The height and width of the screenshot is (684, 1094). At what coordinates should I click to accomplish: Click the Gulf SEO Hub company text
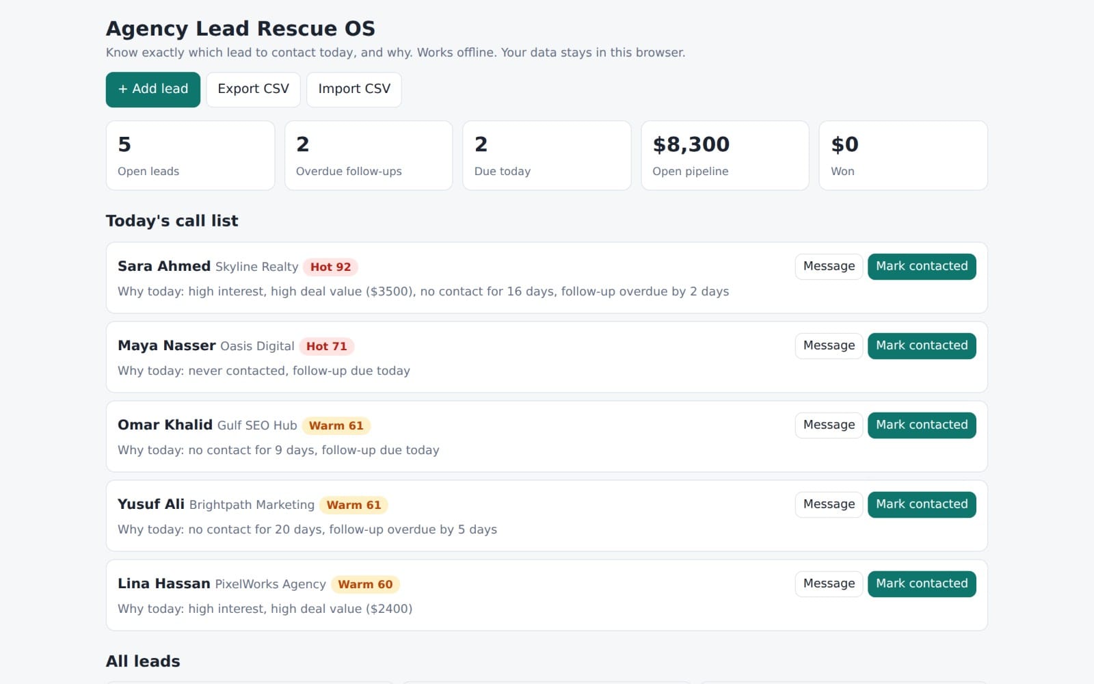(x=257, y=425)
